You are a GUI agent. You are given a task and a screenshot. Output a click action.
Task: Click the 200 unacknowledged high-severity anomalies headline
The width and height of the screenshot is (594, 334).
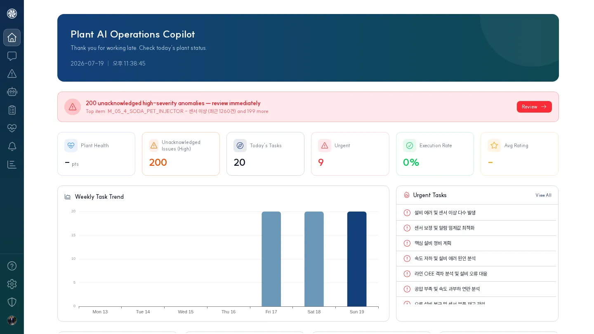(173, 103)
